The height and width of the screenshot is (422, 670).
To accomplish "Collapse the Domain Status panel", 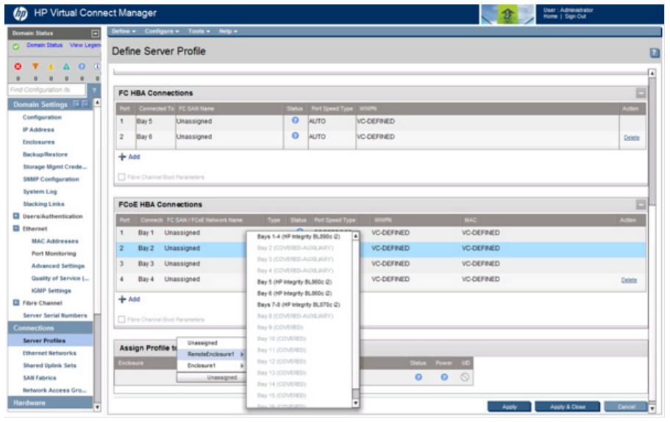I will pos(94,34).
